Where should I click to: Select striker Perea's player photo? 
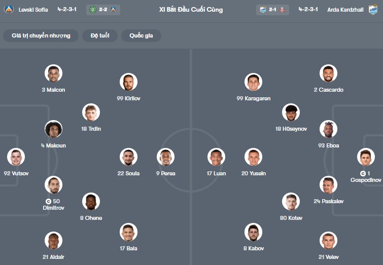pos(166,157)
